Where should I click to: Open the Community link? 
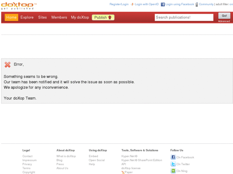tap(206, 4)
